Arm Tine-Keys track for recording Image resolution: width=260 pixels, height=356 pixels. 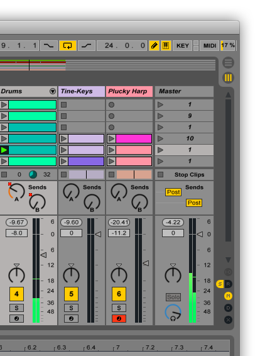tap(71, 318)
